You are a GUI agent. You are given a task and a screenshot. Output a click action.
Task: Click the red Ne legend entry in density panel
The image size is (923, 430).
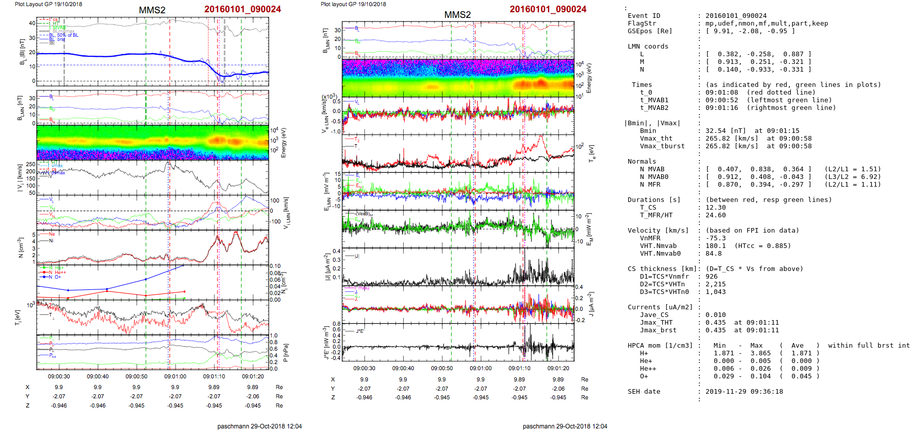(x=52, y=234)
